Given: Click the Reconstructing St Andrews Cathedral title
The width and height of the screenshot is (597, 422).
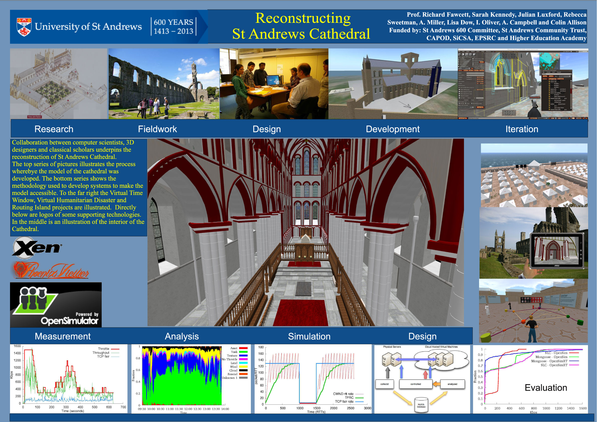Looking at the screenshot, I should [x=302, y=26].
